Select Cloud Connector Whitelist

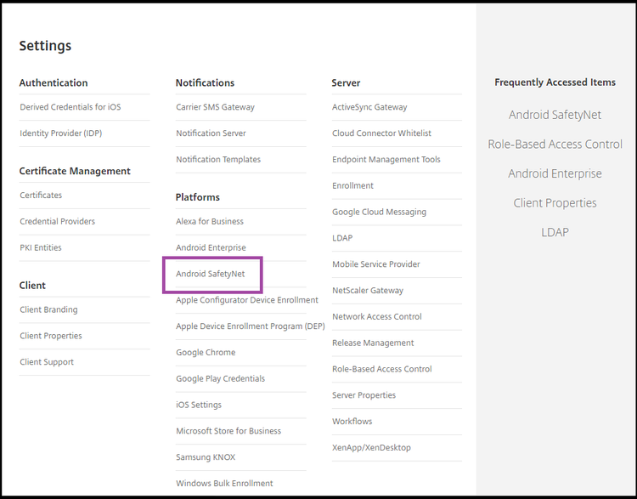click(x=381, y=133)
